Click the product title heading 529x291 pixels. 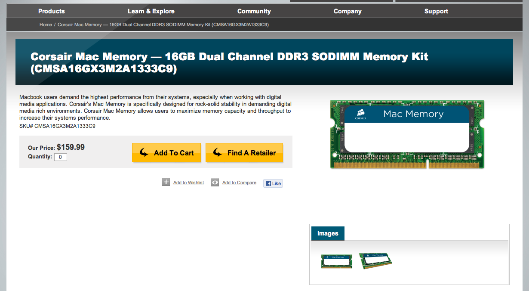click(x=230, y=62)
